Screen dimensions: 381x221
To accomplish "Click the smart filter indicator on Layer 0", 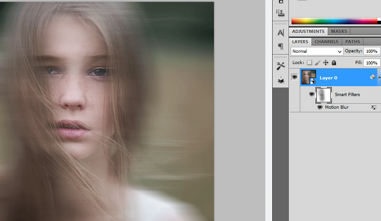I will pos(372,77).
